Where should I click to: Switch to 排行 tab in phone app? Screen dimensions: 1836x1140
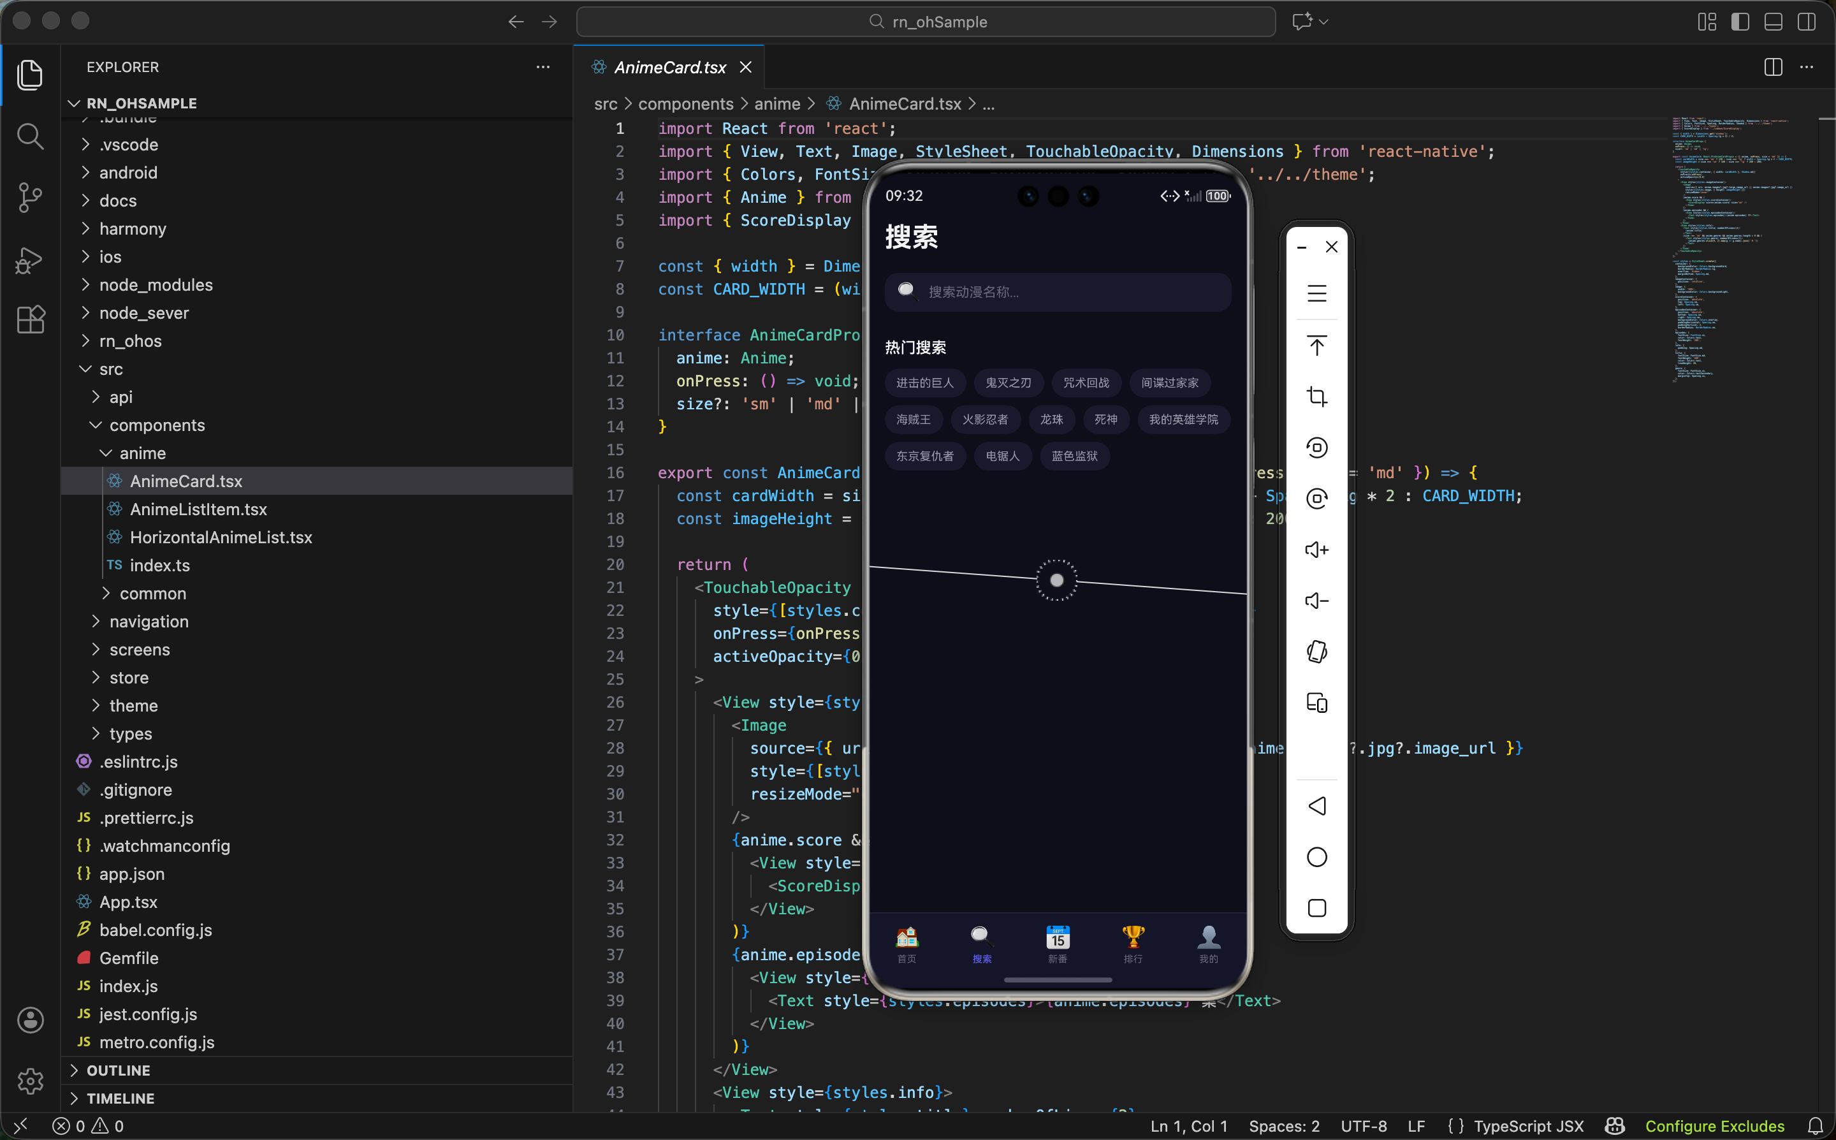(1133, 944)
